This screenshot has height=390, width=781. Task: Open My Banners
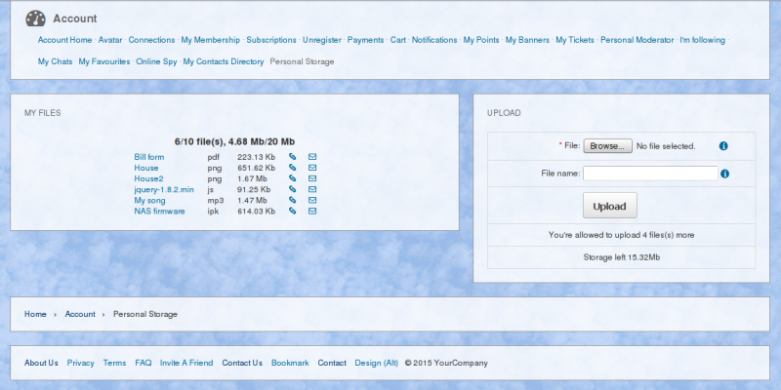(x=527, y=40)
